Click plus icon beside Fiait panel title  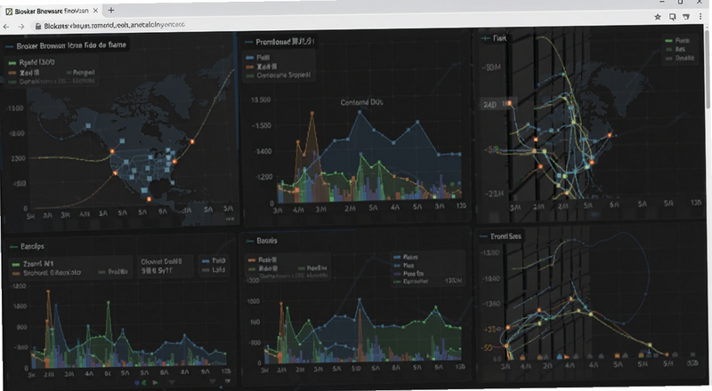point(485,38)
